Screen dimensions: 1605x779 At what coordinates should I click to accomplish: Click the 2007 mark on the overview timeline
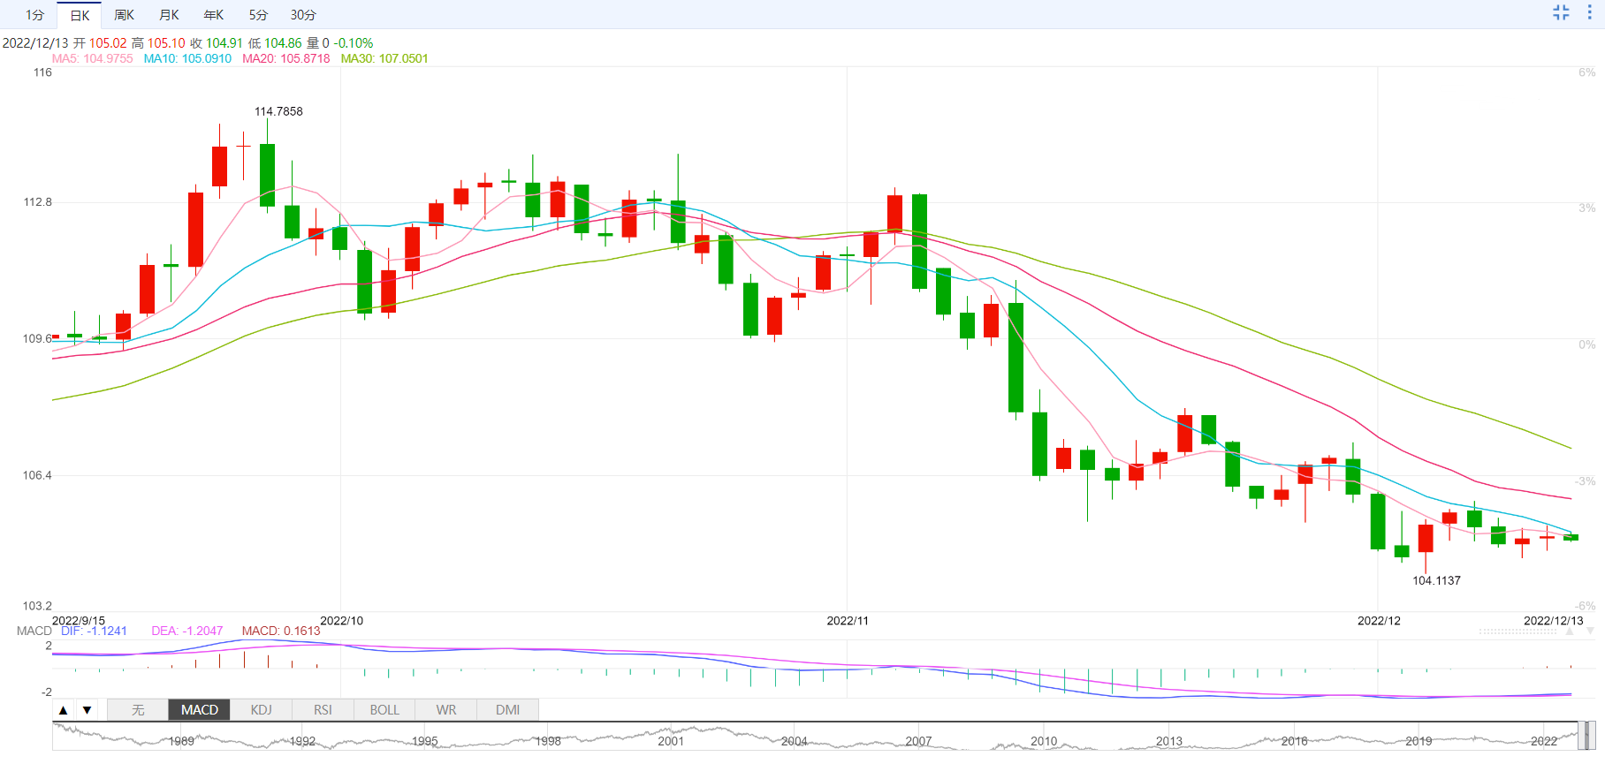[918, 741]
